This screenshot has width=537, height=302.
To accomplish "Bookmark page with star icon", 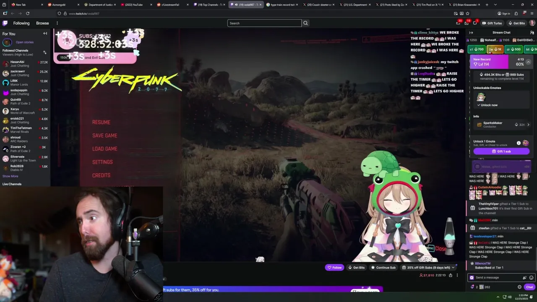I will (467, 13).
